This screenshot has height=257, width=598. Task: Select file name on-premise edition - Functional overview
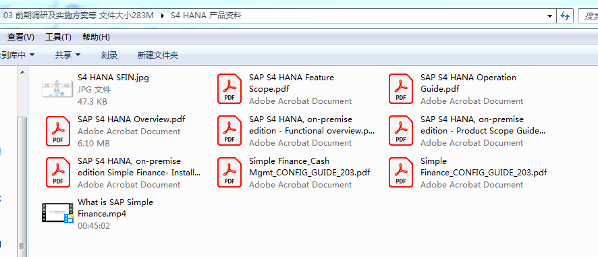312,125
